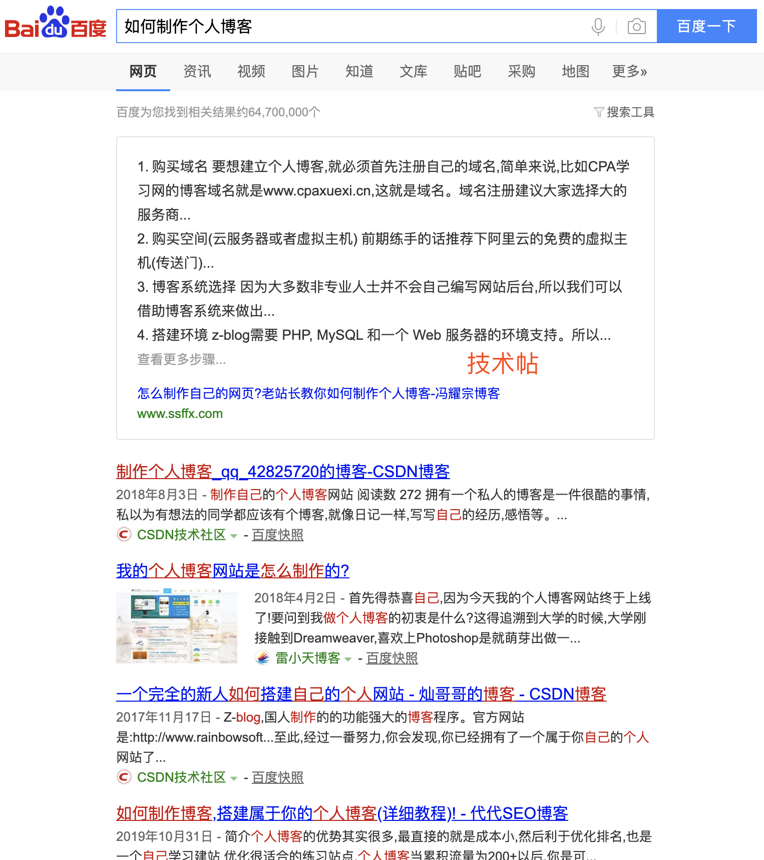Open 怎么制作自己的网页 featured result link
This screenshot has width=764, height=860.
coord(319,393)
